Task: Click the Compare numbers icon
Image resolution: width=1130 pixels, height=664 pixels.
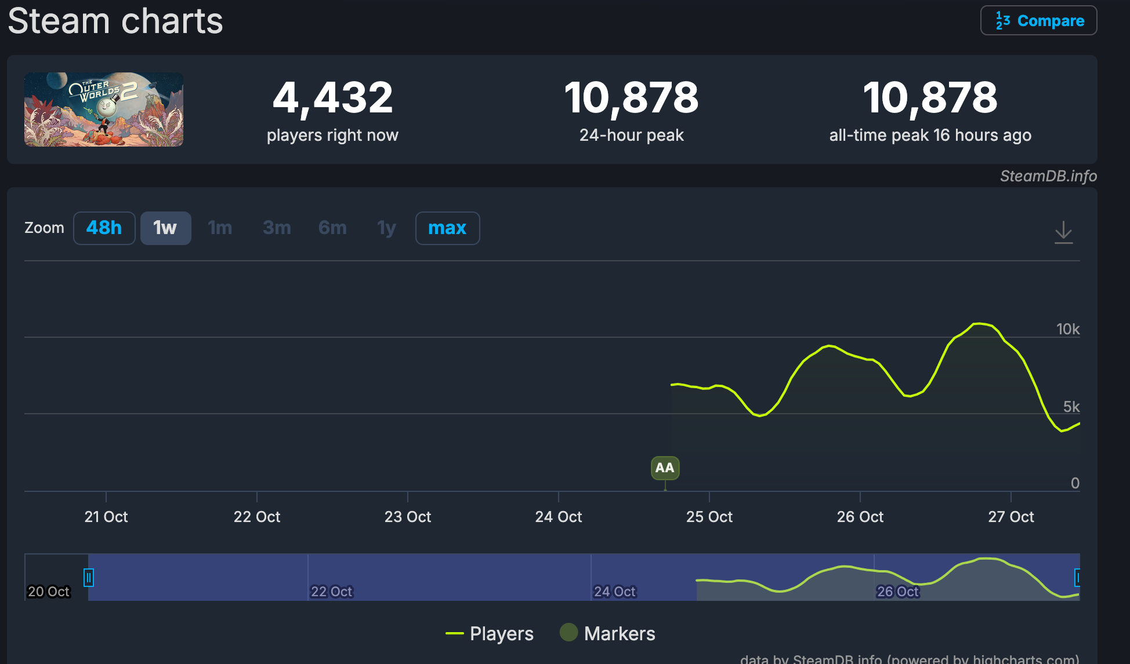Action: pos(1002,21)
